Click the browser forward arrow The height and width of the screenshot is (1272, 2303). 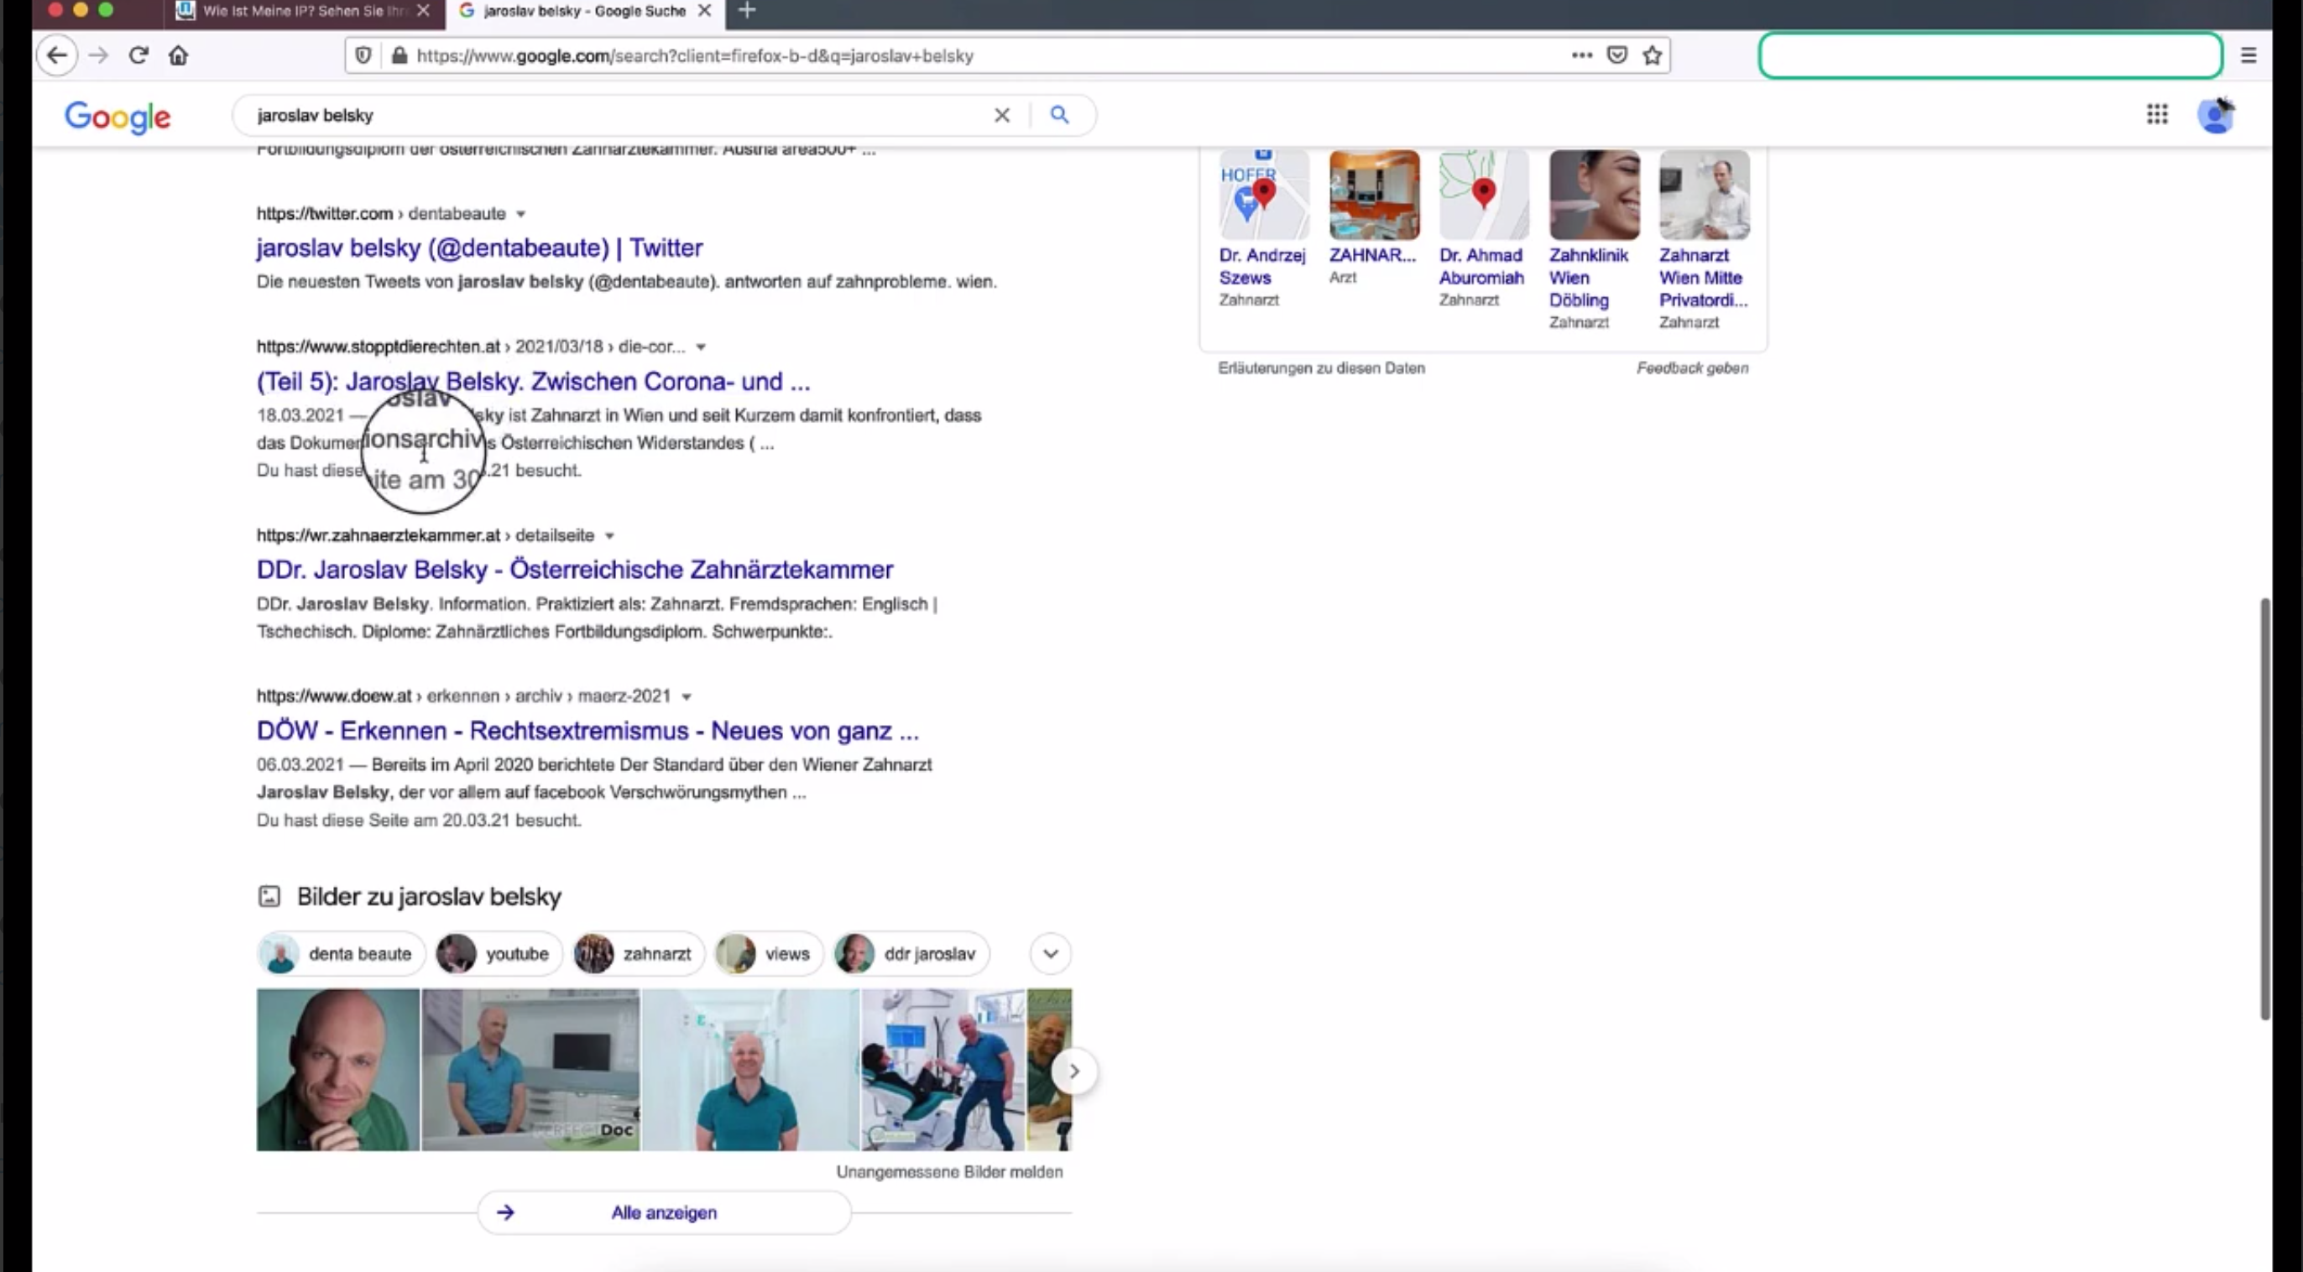click(98, 55)
